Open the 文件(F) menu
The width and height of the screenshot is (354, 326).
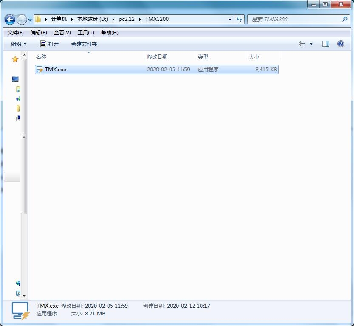pos(16,33)
